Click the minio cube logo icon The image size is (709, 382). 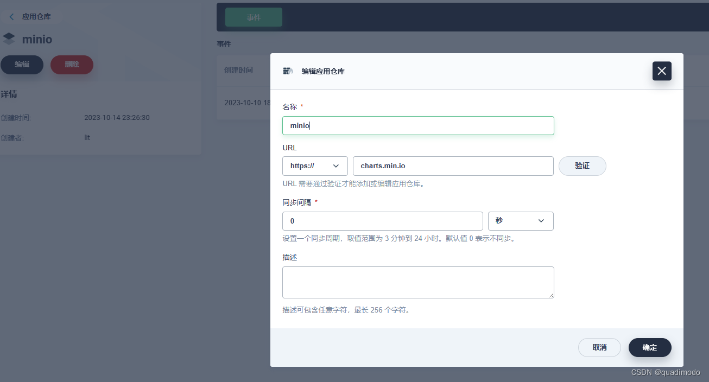click(9, 39)
